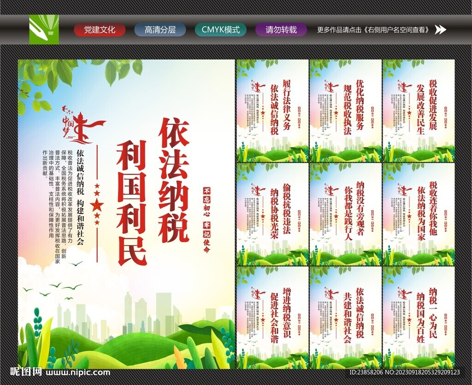Open the www.nipic.com website link

[78, 373]
